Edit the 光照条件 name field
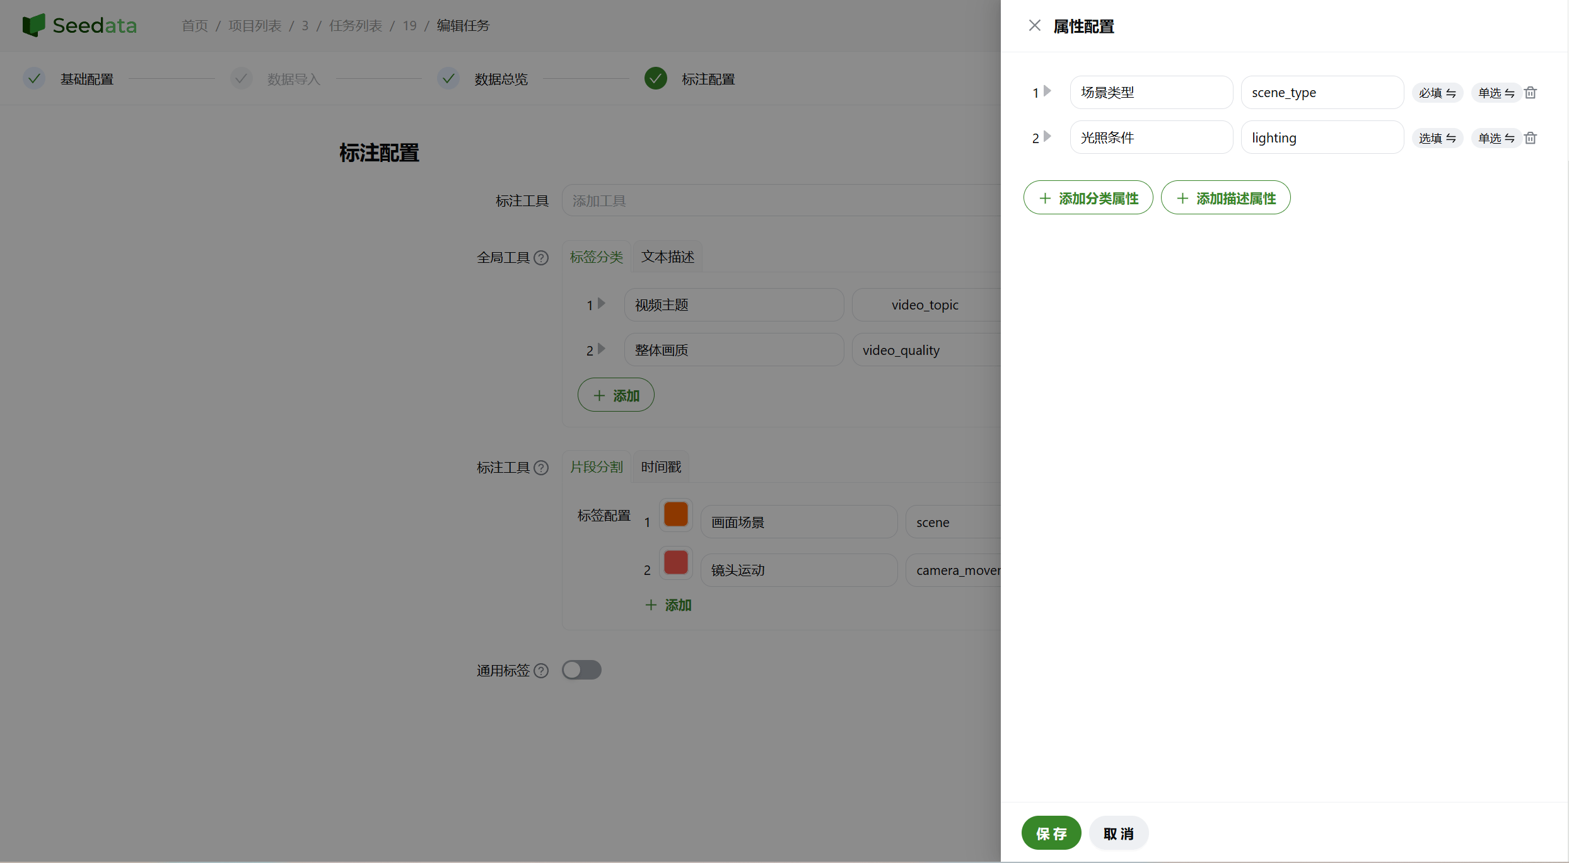This screenshot has width=1569, height=863. (x=1151, y=137)
